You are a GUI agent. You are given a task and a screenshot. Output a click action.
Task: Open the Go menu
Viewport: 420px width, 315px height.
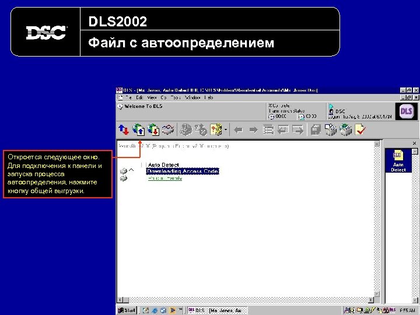pyautogui.click(x=164, y=98)
